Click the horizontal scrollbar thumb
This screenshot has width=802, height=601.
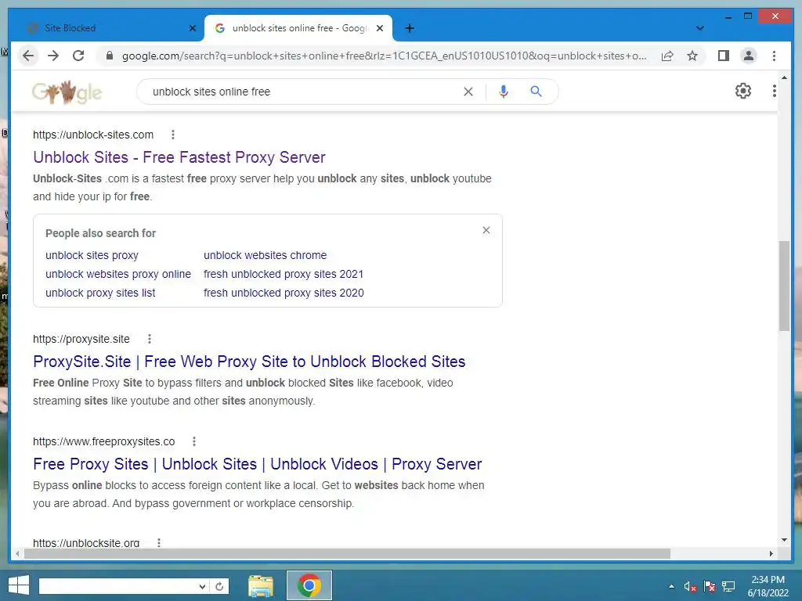click(x=347, y=553)
